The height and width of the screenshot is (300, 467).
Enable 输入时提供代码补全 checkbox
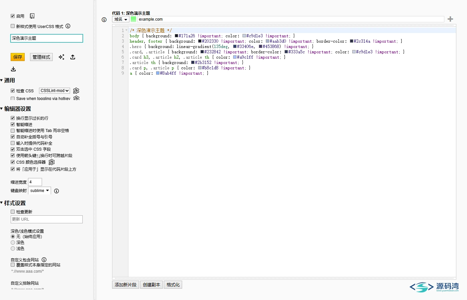click(13, 143)
